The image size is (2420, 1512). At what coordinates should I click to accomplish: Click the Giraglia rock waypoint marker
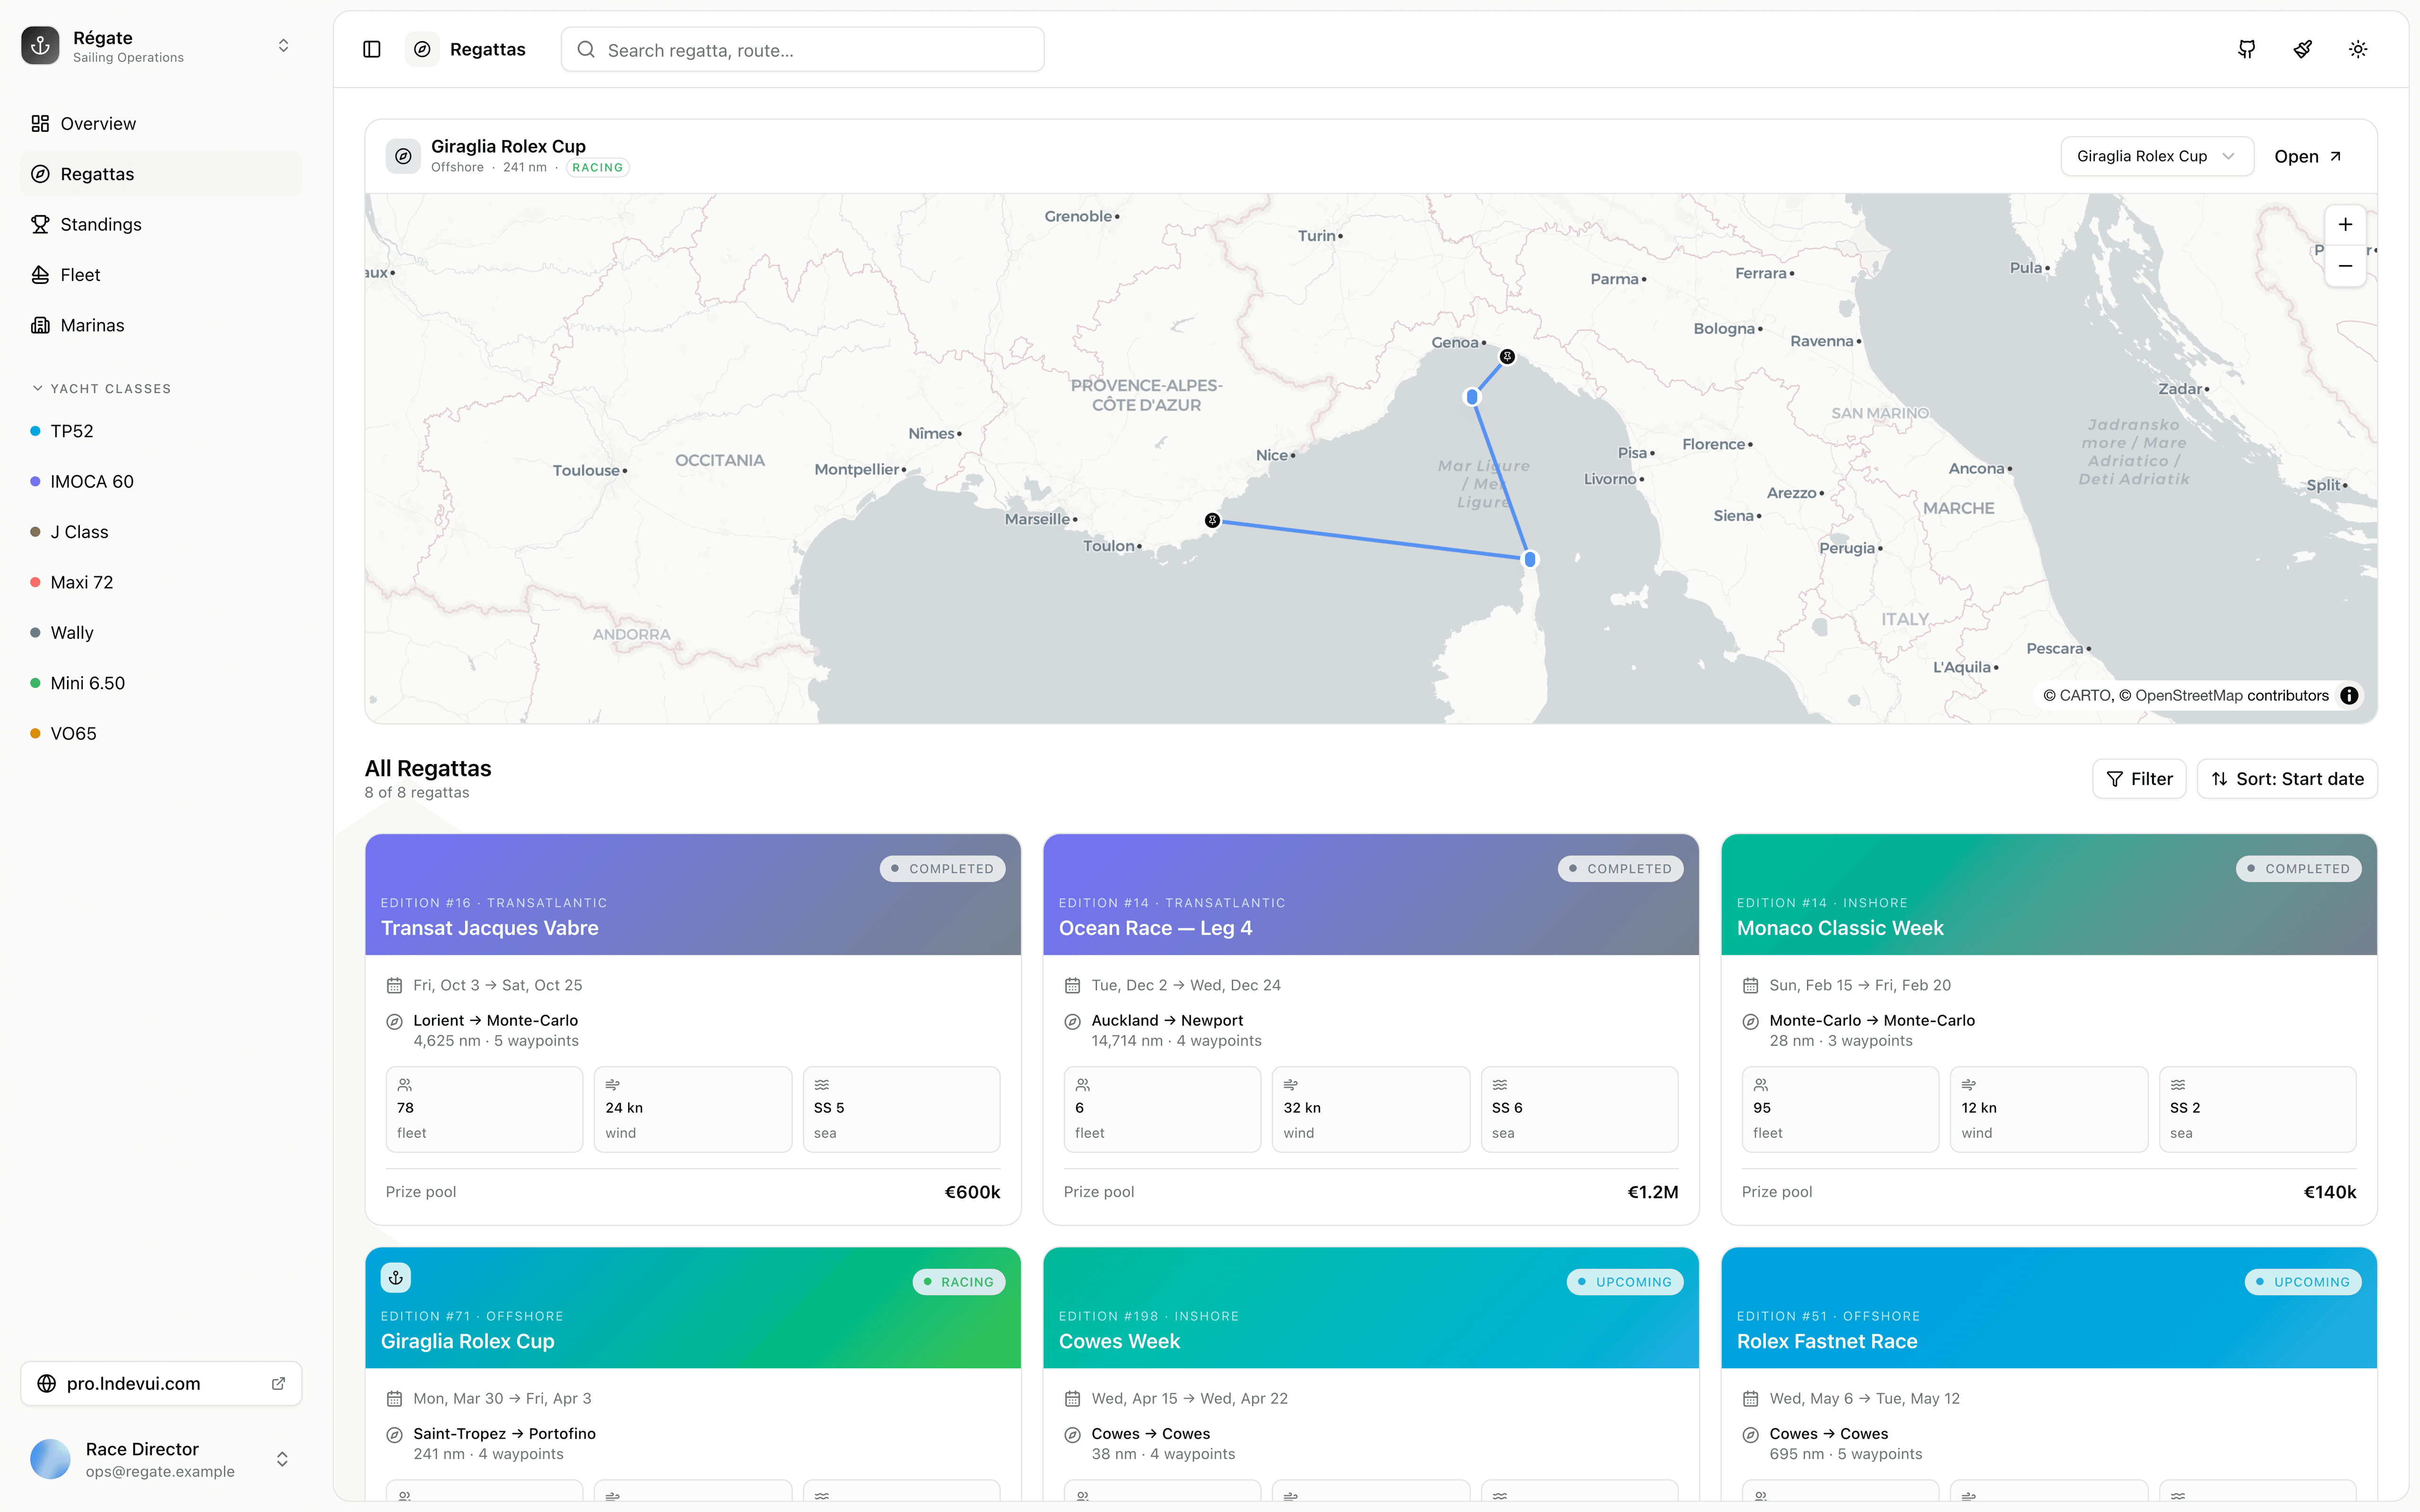point(1530,559)
